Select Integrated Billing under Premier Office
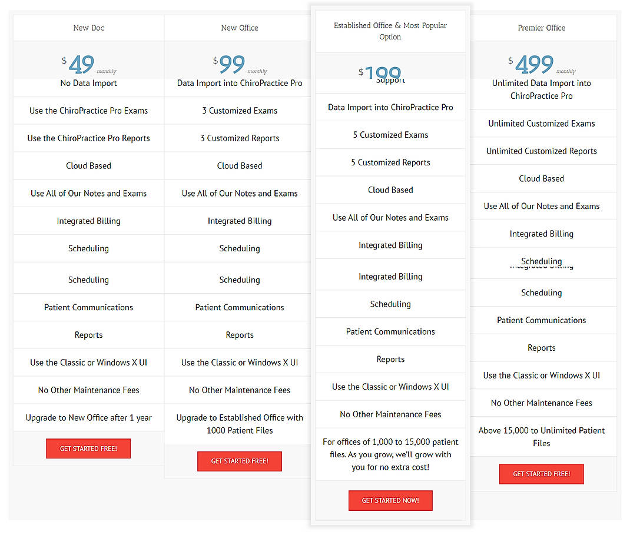Image resolution: width=630 pixels, height=535 pixels. pos(541,234)
